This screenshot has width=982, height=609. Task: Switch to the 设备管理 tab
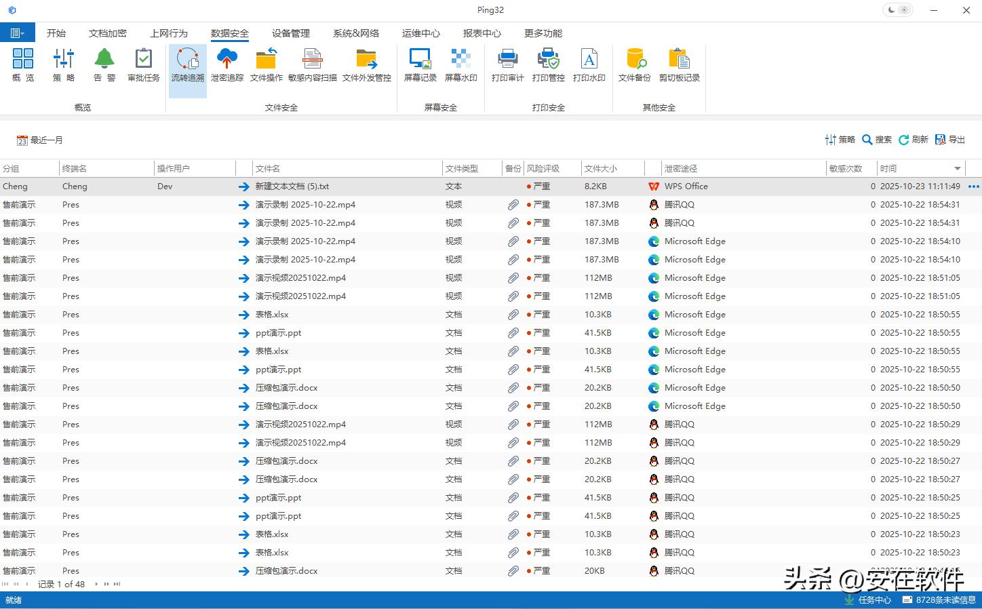pos(290,33)
